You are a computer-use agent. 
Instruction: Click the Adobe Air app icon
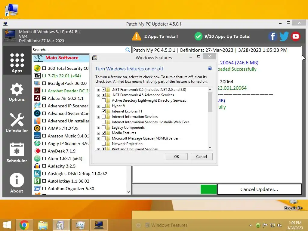coord(37,98)
